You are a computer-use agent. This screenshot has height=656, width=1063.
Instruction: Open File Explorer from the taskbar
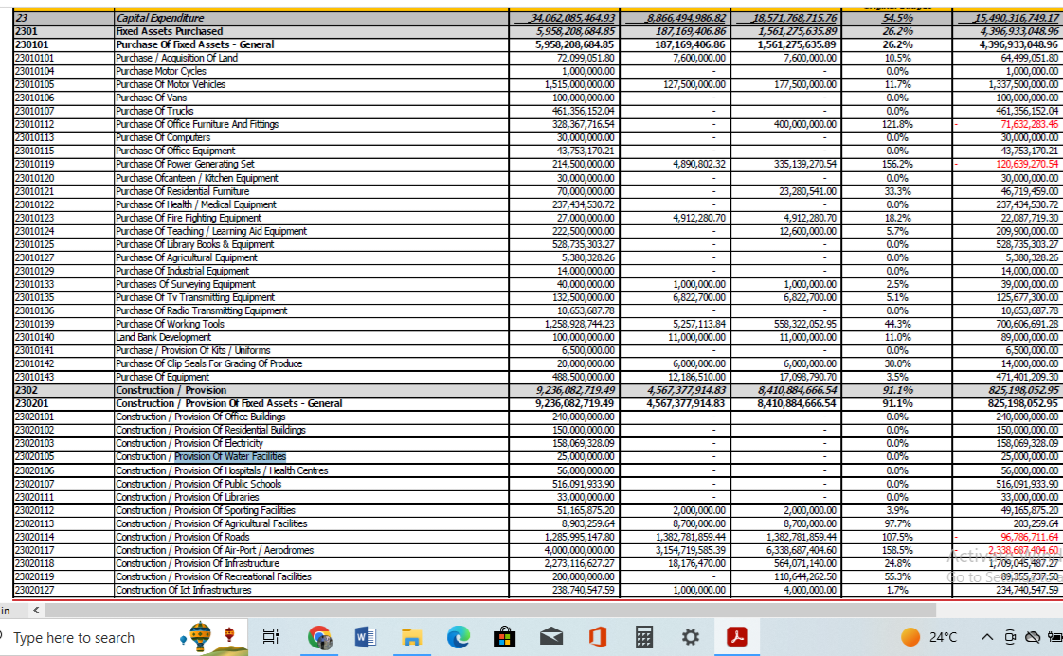[411, 637]
